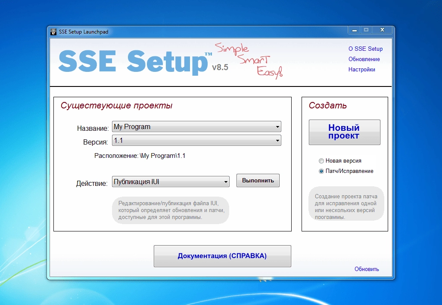Click the SSE Setup Launchpad title bar icon
442x305 pixels.
click(x=53, y=32)
